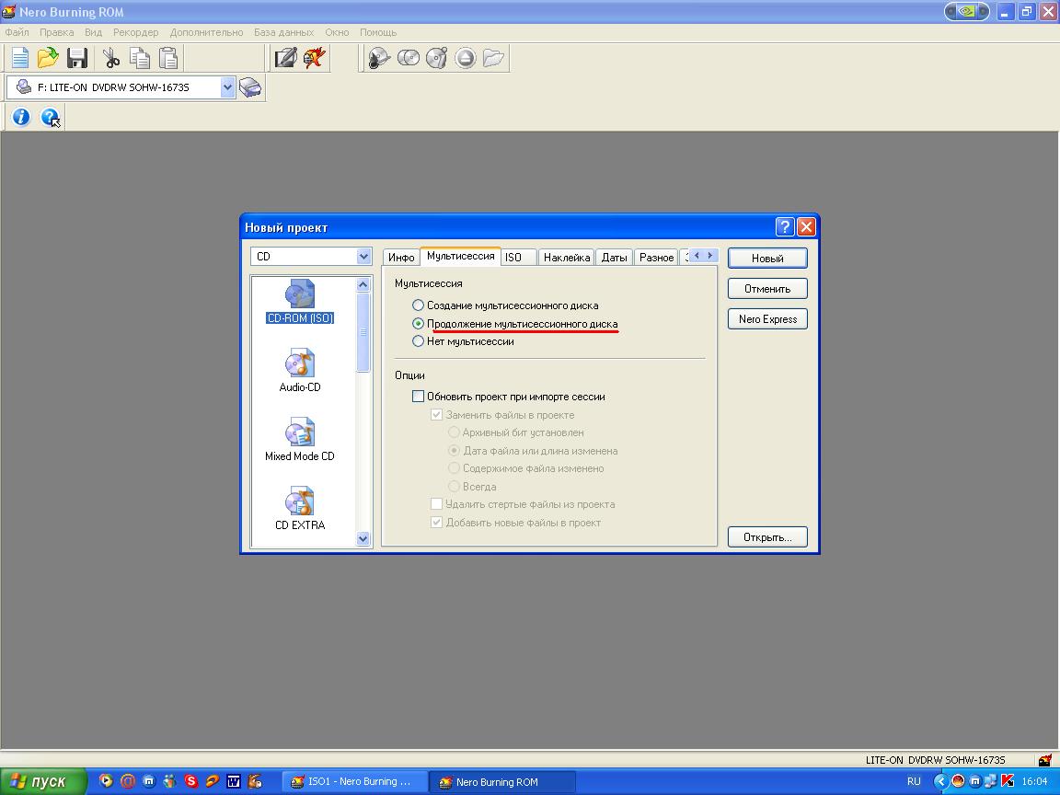Open the Рекордер menu
This screenshot has width=1060, height=795.
pos(136,32)
